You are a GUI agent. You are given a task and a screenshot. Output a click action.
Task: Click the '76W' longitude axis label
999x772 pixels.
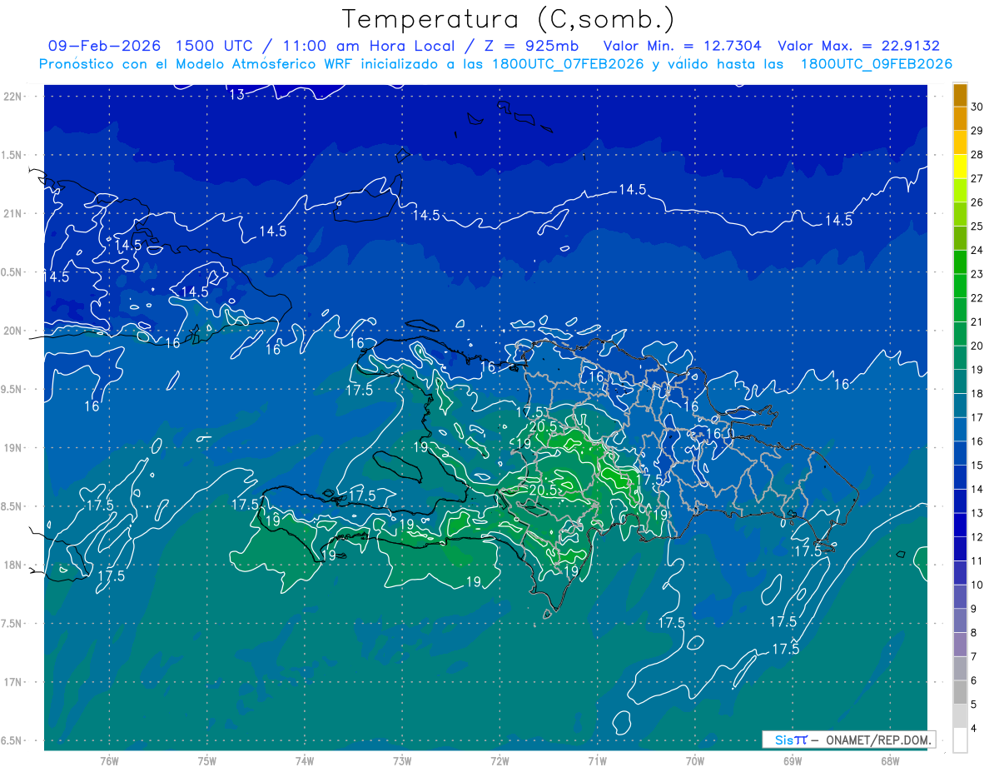[109, 760]
